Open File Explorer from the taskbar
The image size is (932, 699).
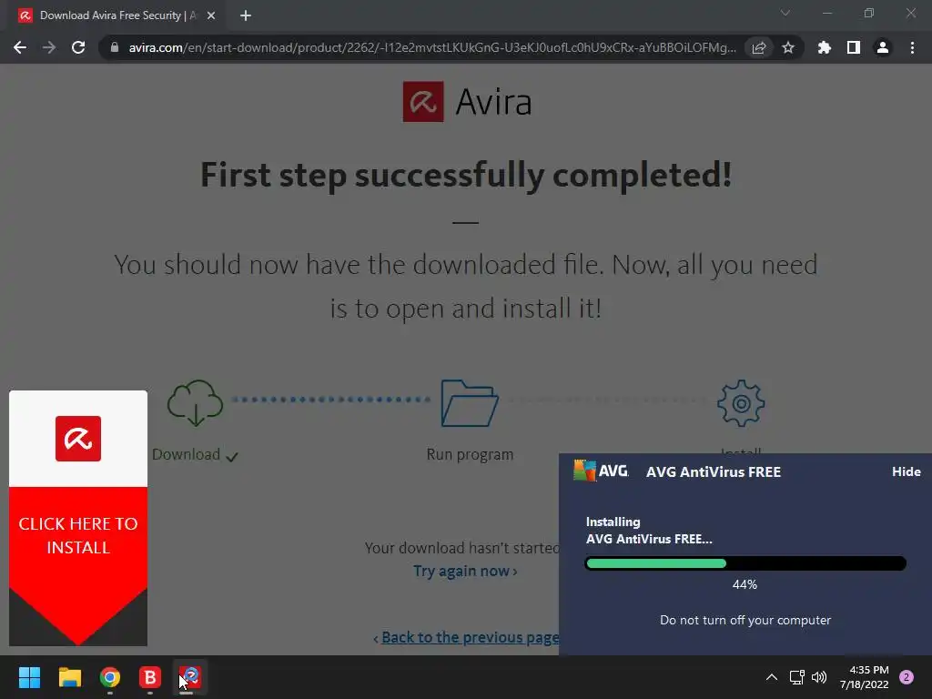tap(69, 677)
